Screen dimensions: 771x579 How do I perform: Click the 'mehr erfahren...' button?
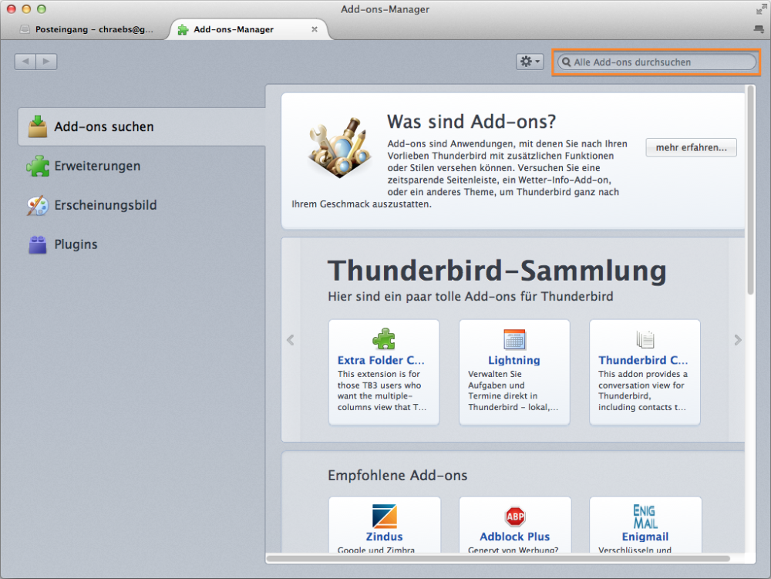tap(691, 147)
